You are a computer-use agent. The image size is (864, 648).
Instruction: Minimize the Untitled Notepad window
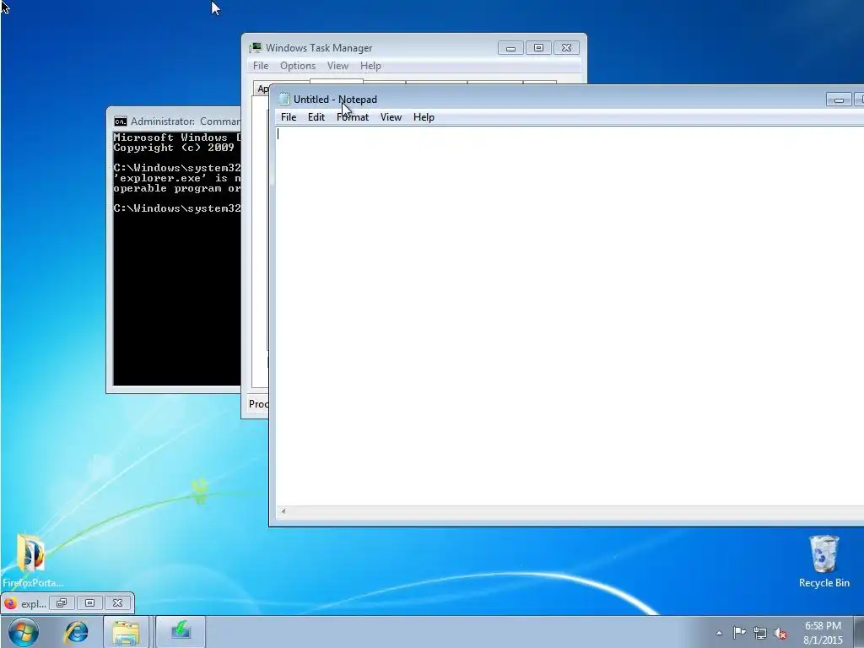(x=839, y=100)
